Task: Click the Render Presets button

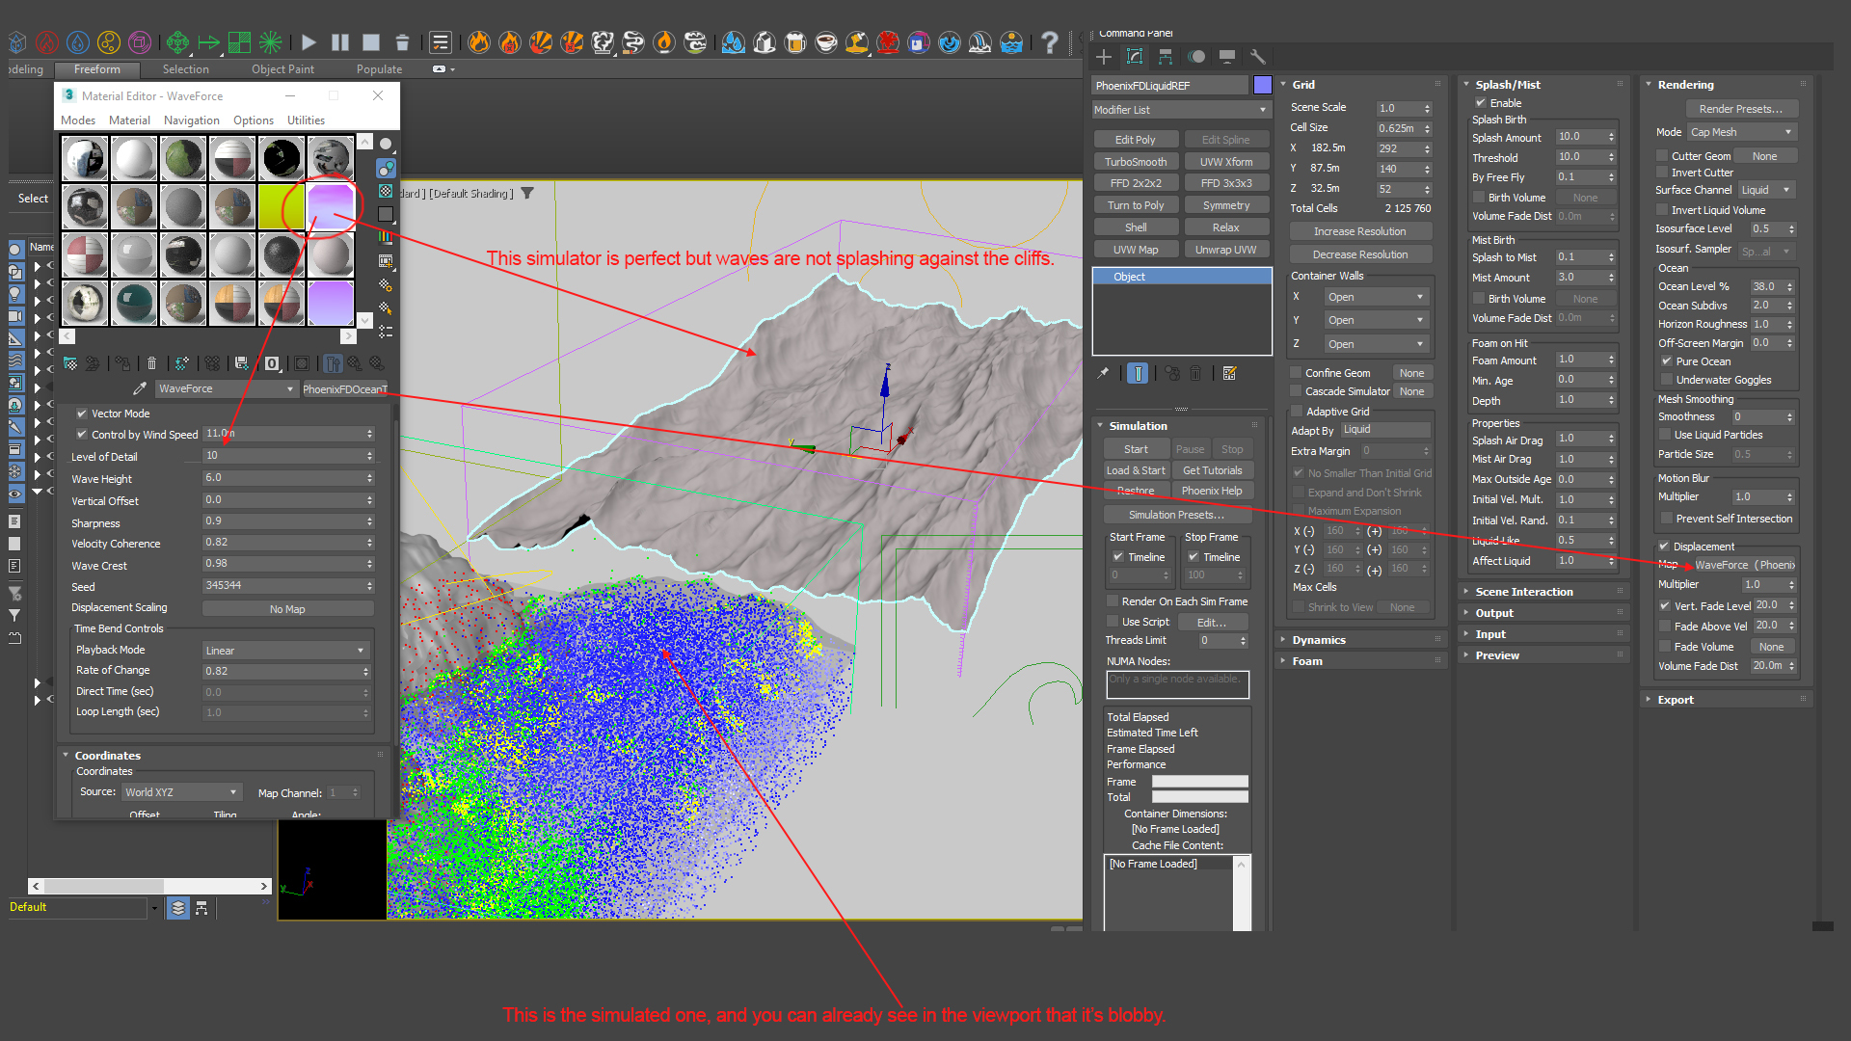Action: click(x=1740, y=109)
